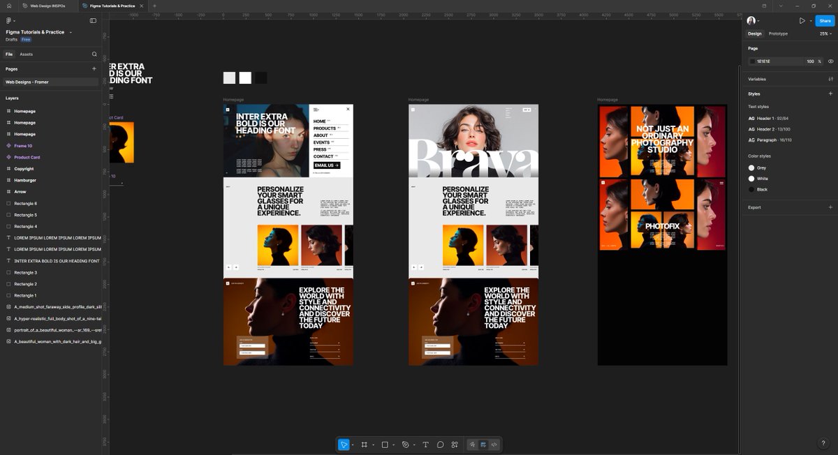Toggle page background visibility eye icon
This screenshot has width=838, height=455.
[x=830, y=61]
